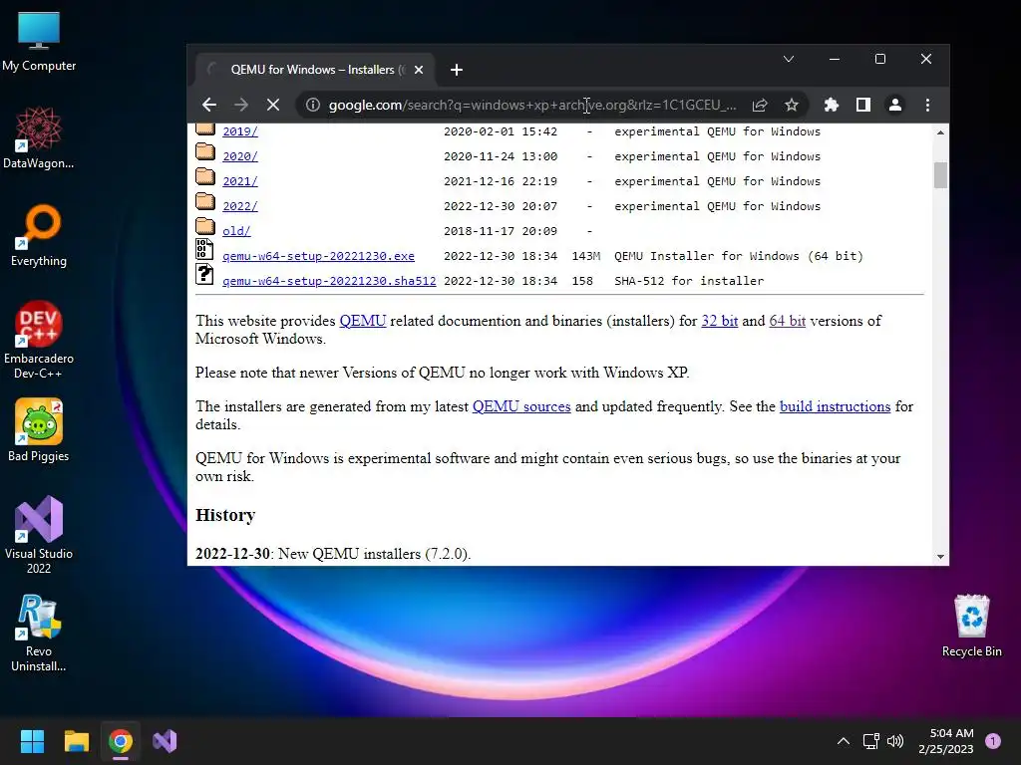Open a new tab with the plus button
The height and width of the screenshot is (765, 1021).
click(457, 70)
